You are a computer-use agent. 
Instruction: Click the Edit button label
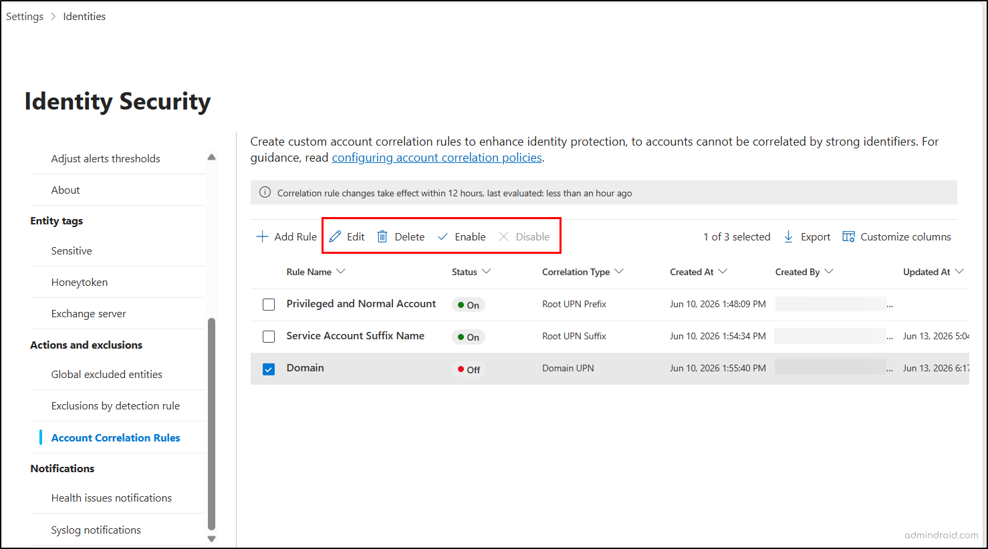pyautogui.click(x=356, y=236)
